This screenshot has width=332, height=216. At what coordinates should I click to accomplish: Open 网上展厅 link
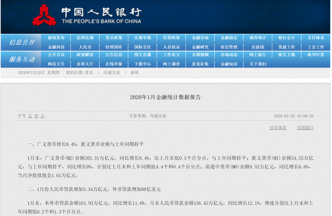point(258,55)
